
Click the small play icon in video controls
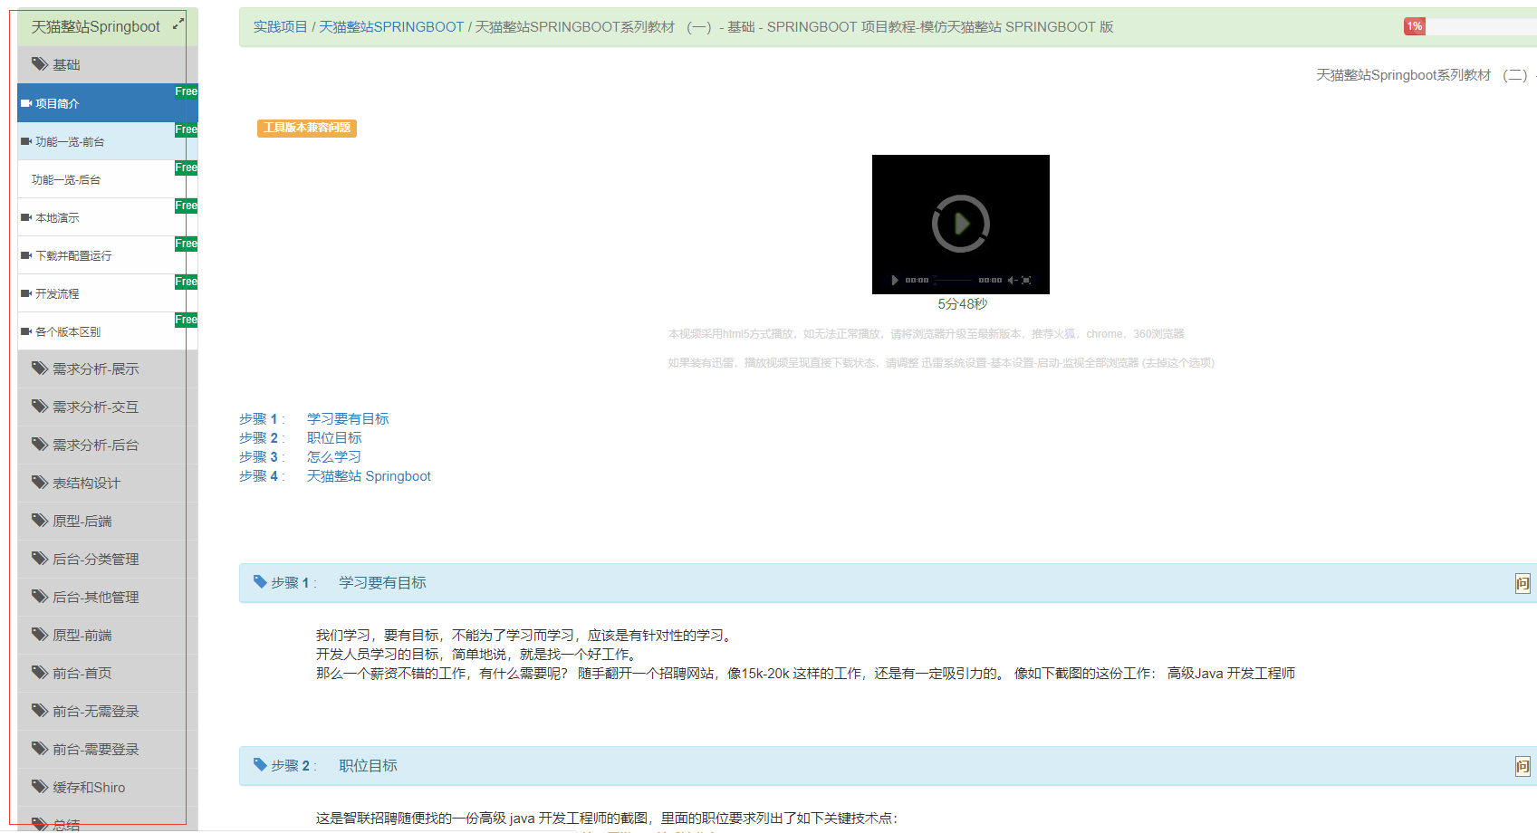coord(895,280)
